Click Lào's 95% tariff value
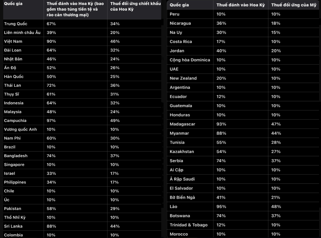 pos(221,207)
